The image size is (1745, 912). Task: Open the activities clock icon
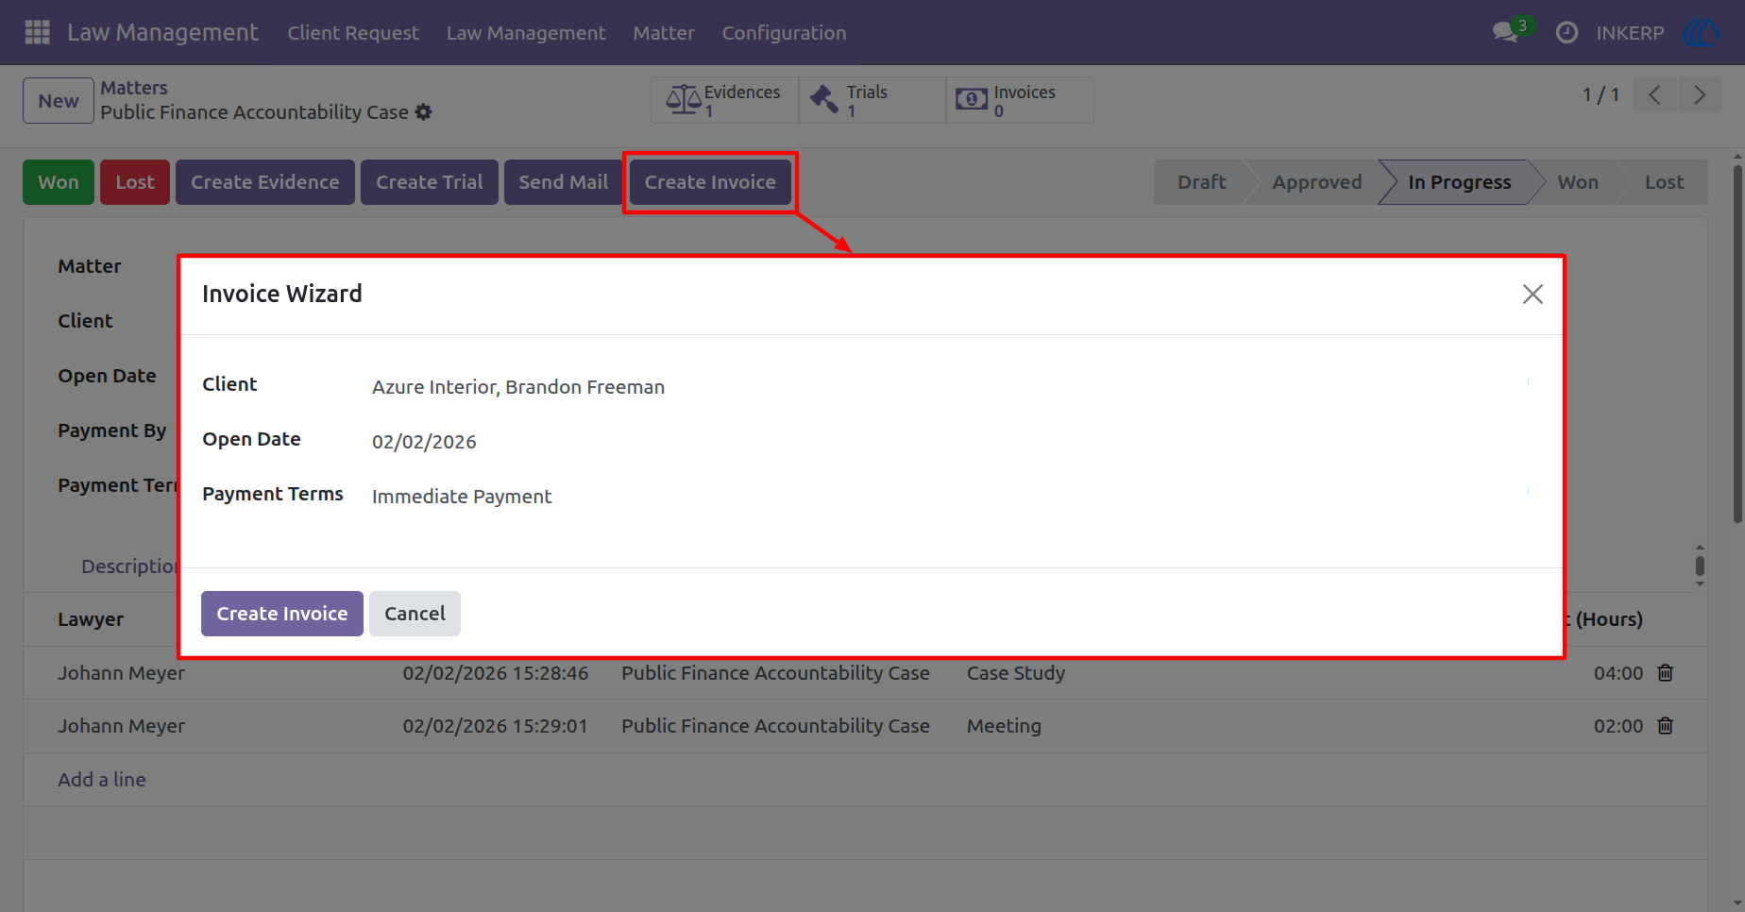pos(1567,33)
